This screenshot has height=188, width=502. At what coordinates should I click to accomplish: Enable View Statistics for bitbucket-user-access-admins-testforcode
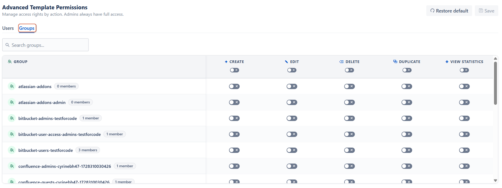(x=464, y=134)
